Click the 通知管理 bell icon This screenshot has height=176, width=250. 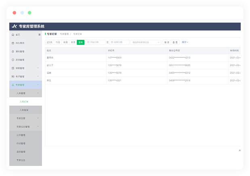pos(13,51)
